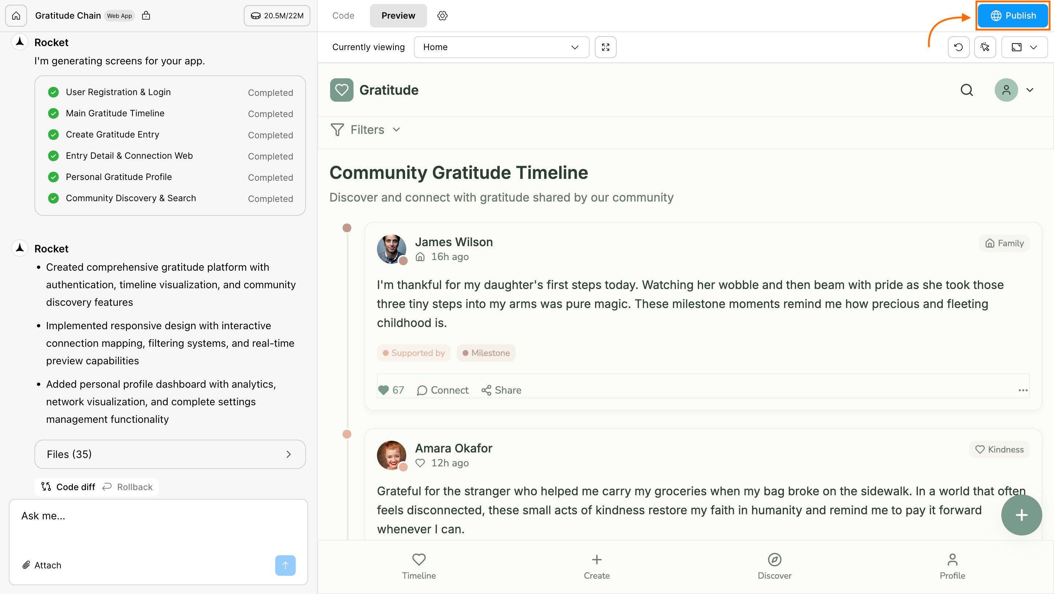The width and height of the screenshot is (1054, 594).
Task: Click the Community Gratitude Timeline heading
Action: (459, 173)
